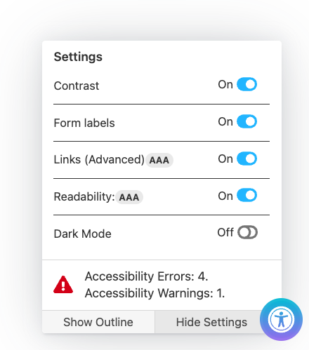
Task: Click the Off status text for Dark Mode
Action: (225, 232)
